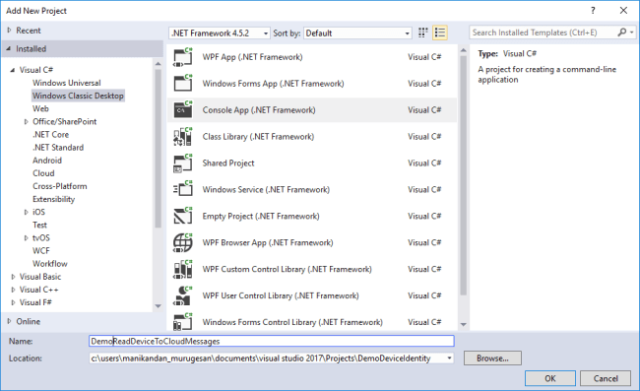The width and height of the screenshot is (640, 391).
Task: Click the Browse... button
Action: coord(492,358)
